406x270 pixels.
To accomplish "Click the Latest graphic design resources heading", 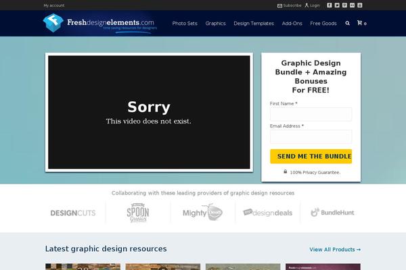I will tap(106, 249).
